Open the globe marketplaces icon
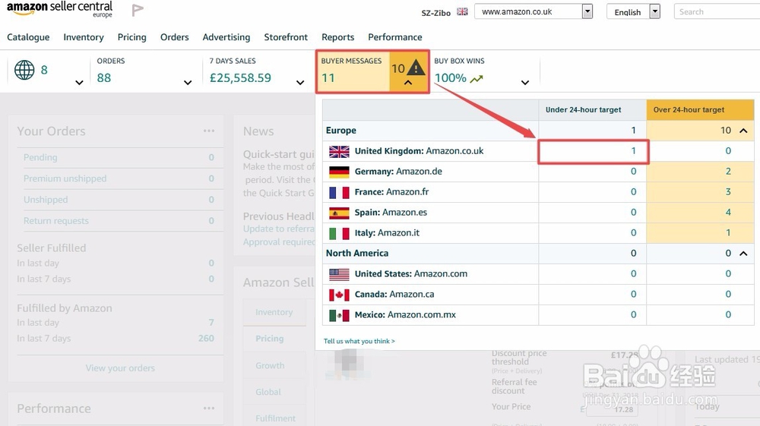Viewport: 760px width, 426px height. click(x=24, y=70)
